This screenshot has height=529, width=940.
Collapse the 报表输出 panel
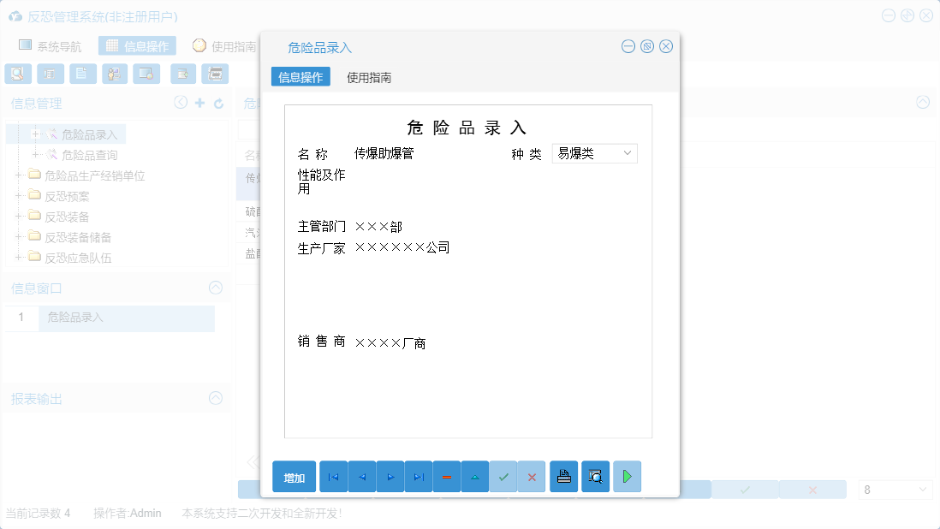pyautogui.click(x=216, y=399)
